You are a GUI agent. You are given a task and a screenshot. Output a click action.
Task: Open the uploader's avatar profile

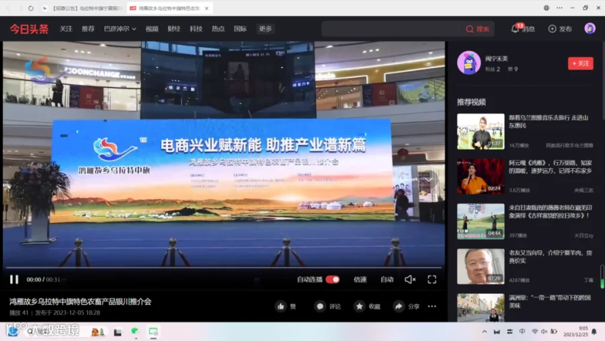[469, 63]
